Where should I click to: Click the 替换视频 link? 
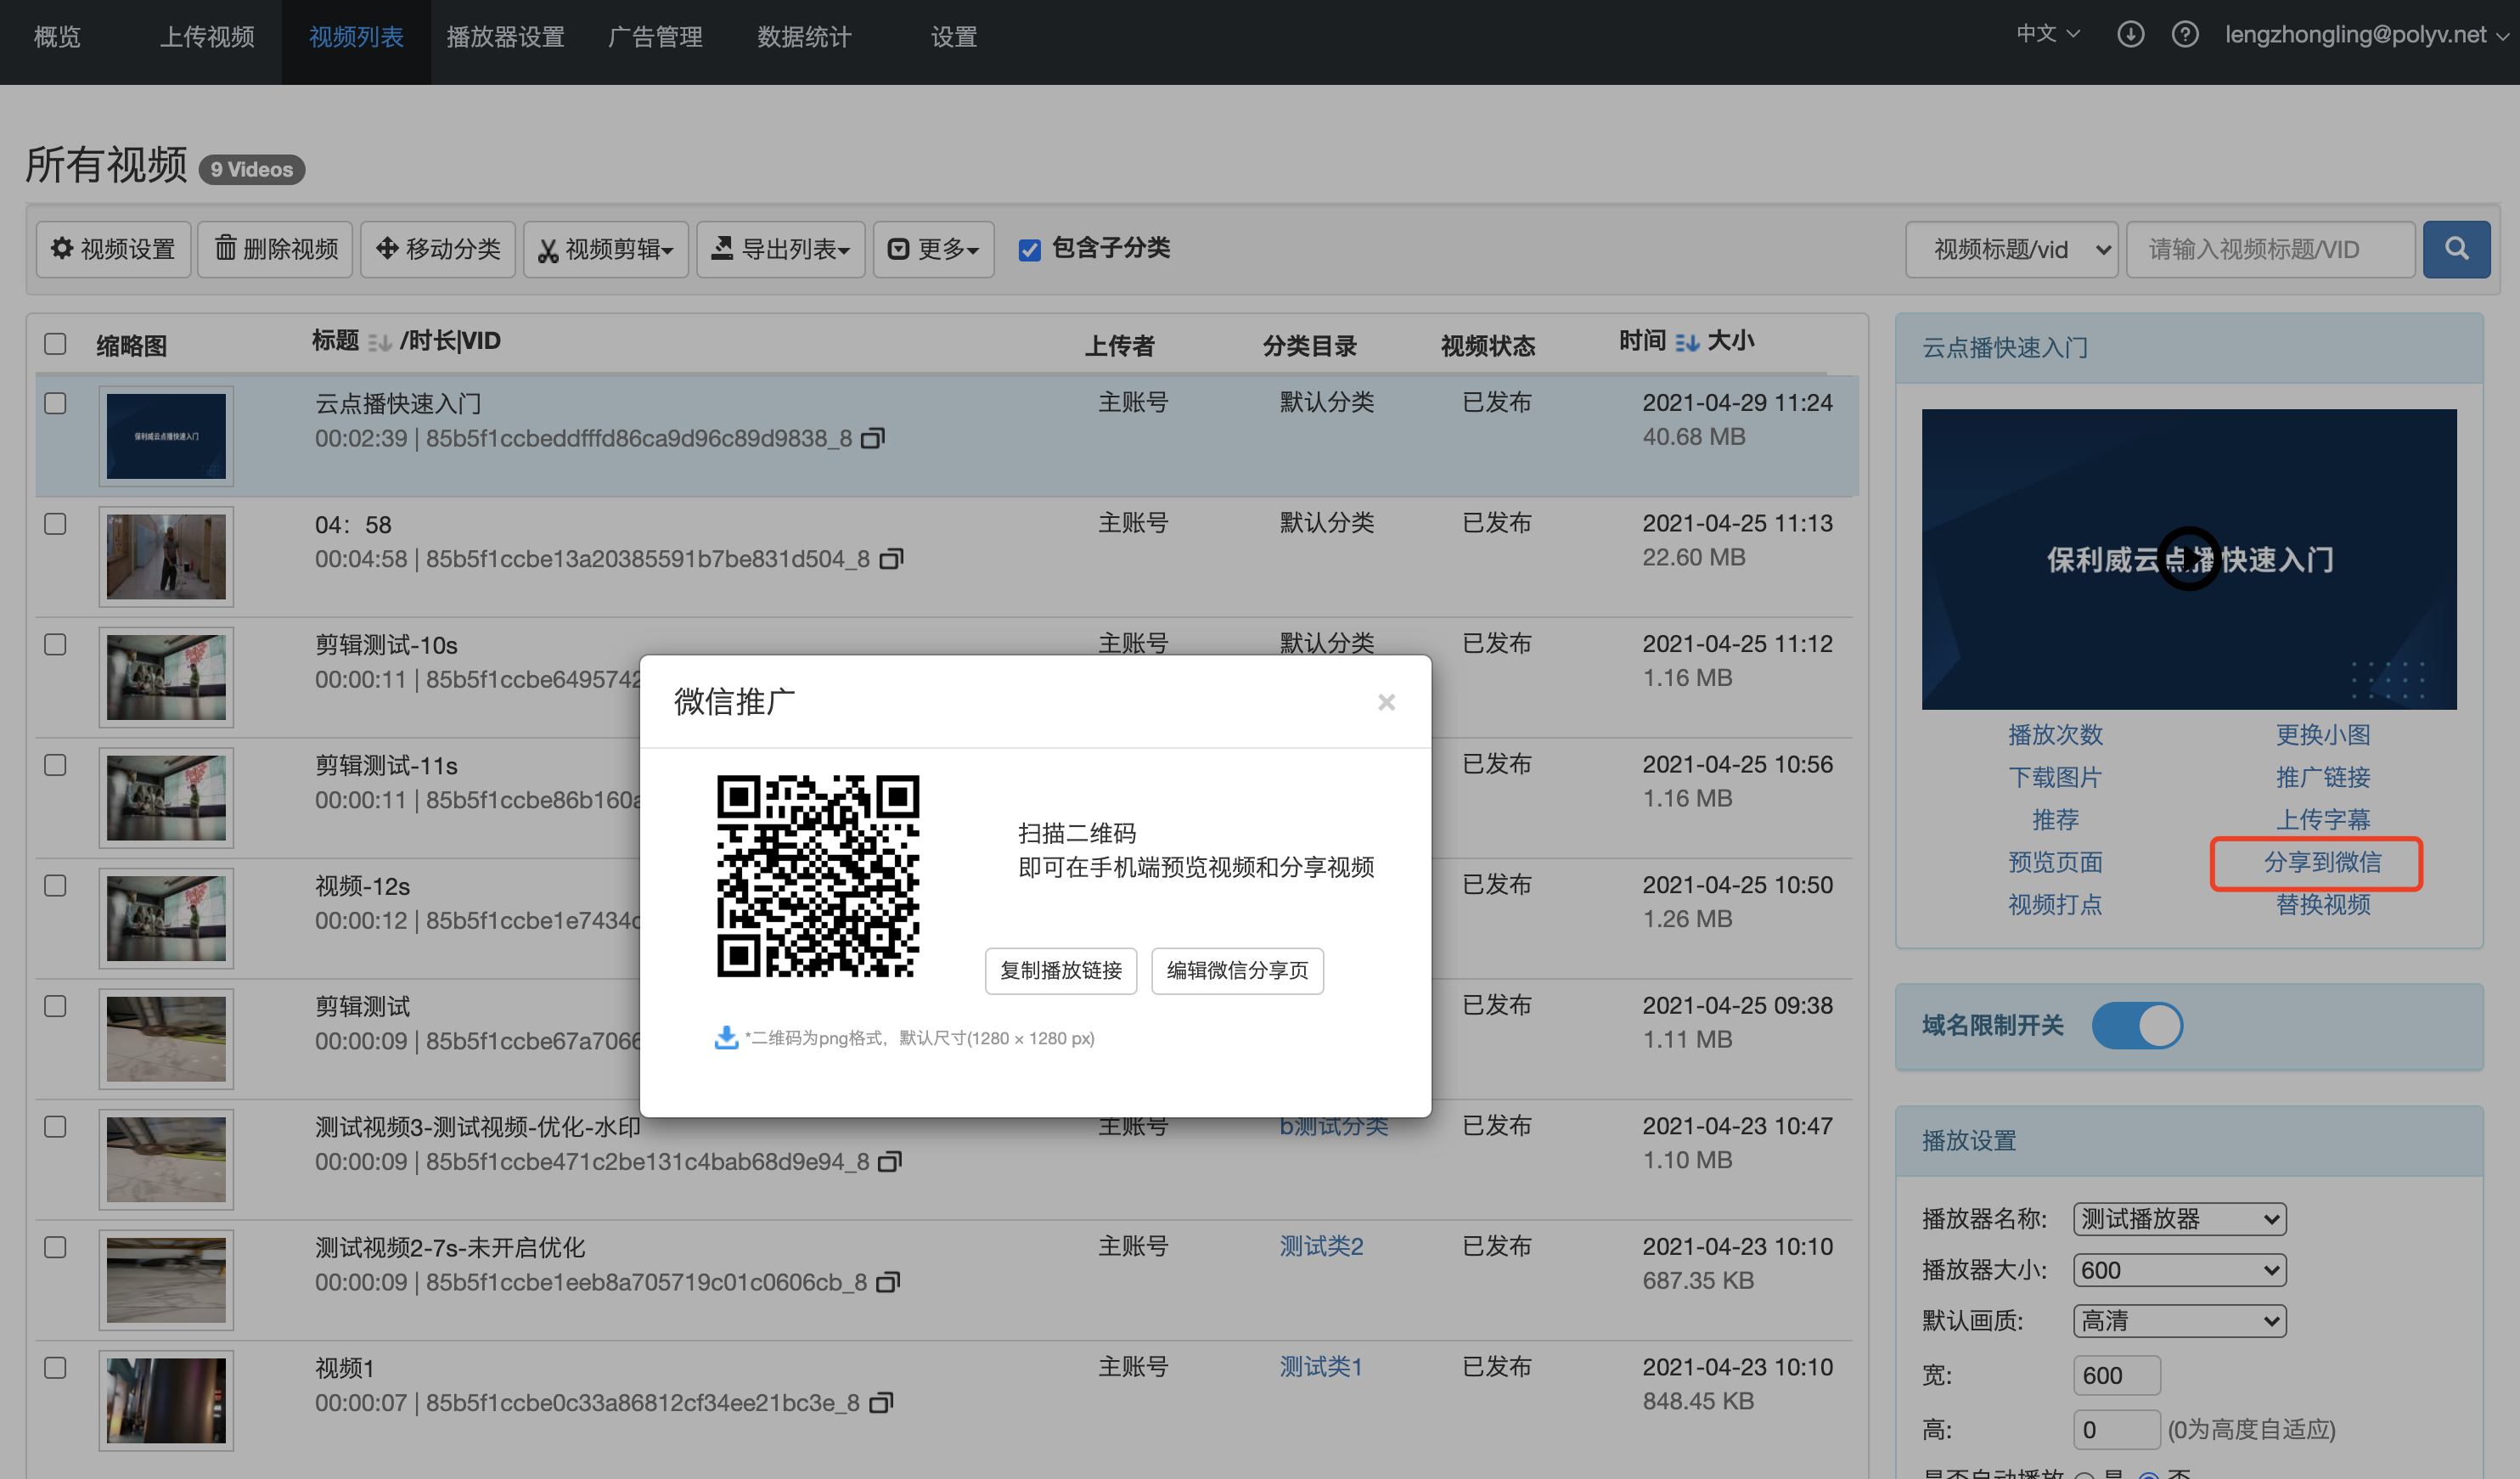2323,905
